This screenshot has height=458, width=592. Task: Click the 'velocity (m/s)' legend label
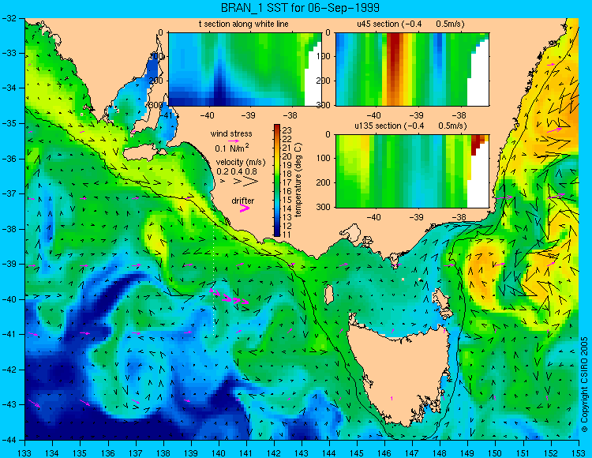[x=241, y=163]
